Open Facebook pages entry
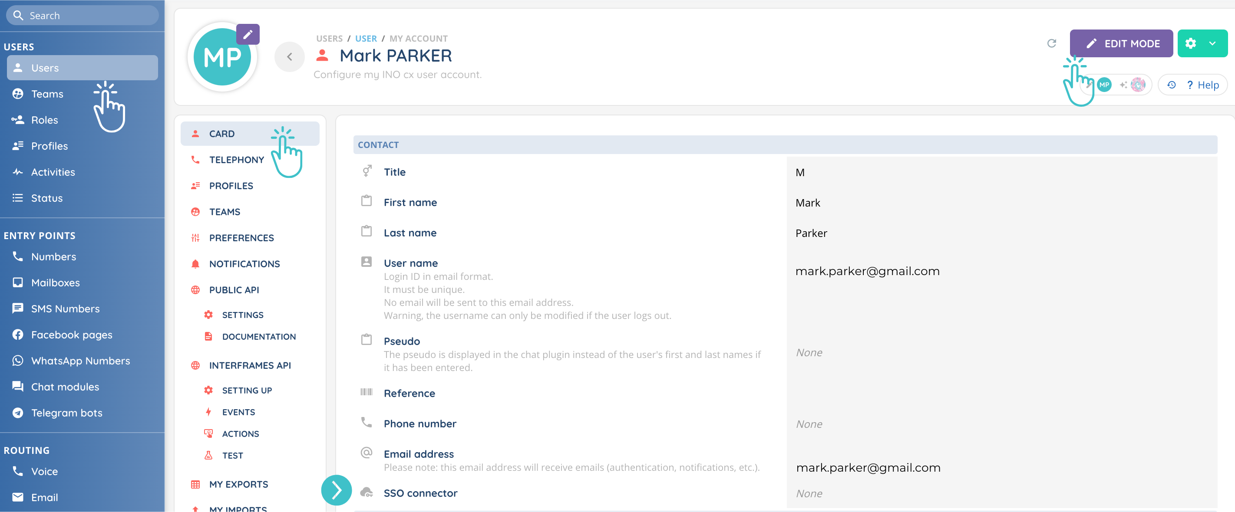Screen dimensions: 1235x512 (72, 334)
